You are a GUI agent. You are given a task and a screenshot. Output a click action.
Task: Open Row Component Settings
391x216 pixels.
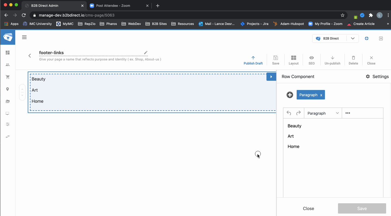377,76
